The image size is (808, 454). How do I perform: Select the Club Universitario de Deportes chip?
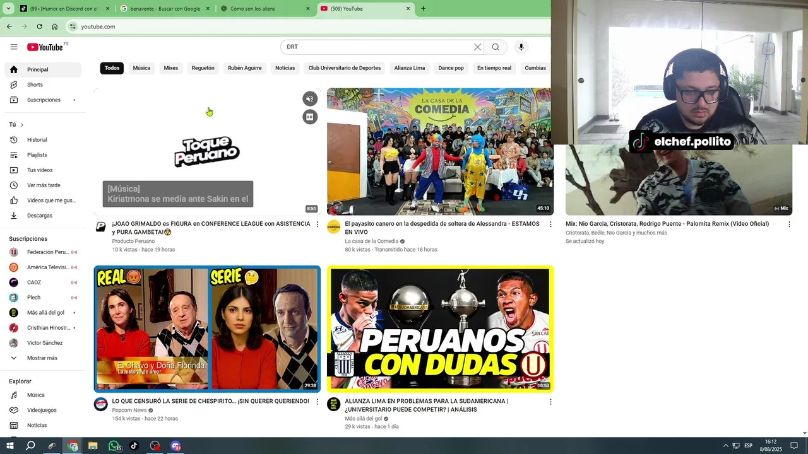[x=345, y=68]
